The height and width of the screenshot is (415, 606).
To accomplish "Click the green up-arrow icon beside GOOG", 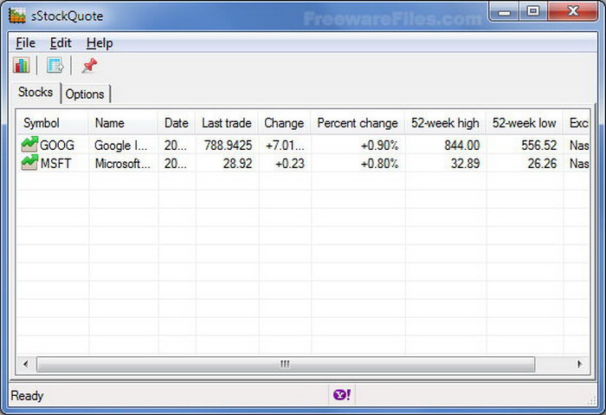I will pyautogui.click(x=29, y=145).
